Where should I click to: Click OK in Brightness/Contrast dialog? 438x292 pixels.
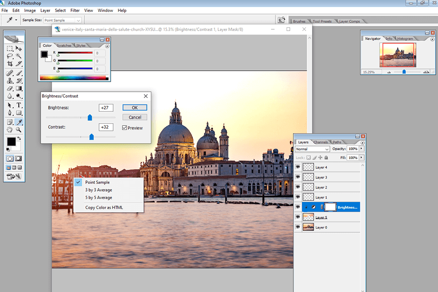coord(135,108)
